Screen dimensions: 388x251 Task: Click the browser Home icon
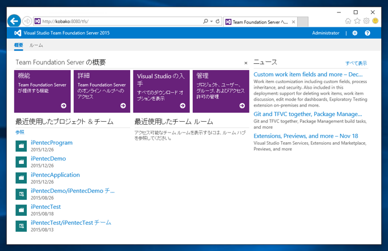tap(348, 21)
